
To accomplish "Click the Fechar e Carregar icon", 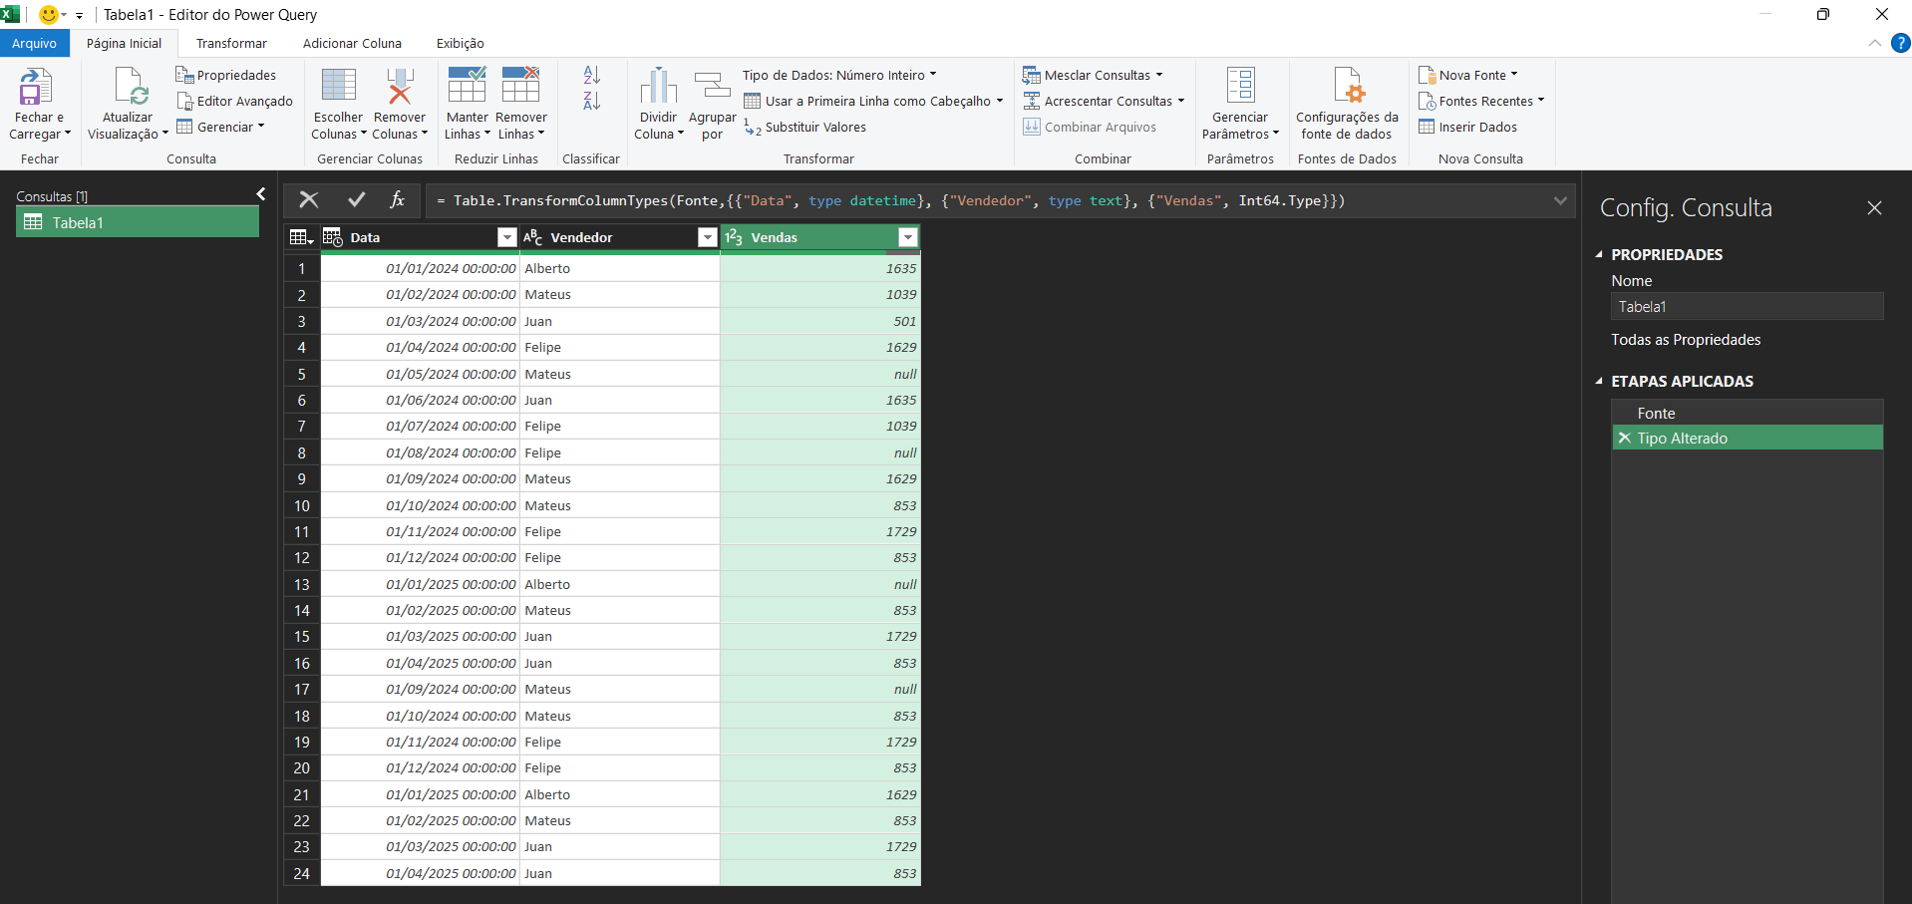I will (x=36, y=87).
